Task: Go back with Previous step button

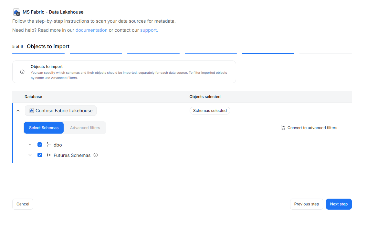Action: [x=306, y=204]
